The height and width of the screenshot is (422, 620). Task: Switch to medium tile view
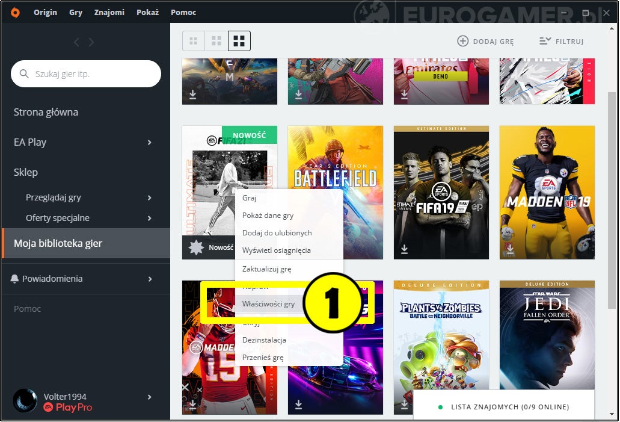click(x=216, y=41)
